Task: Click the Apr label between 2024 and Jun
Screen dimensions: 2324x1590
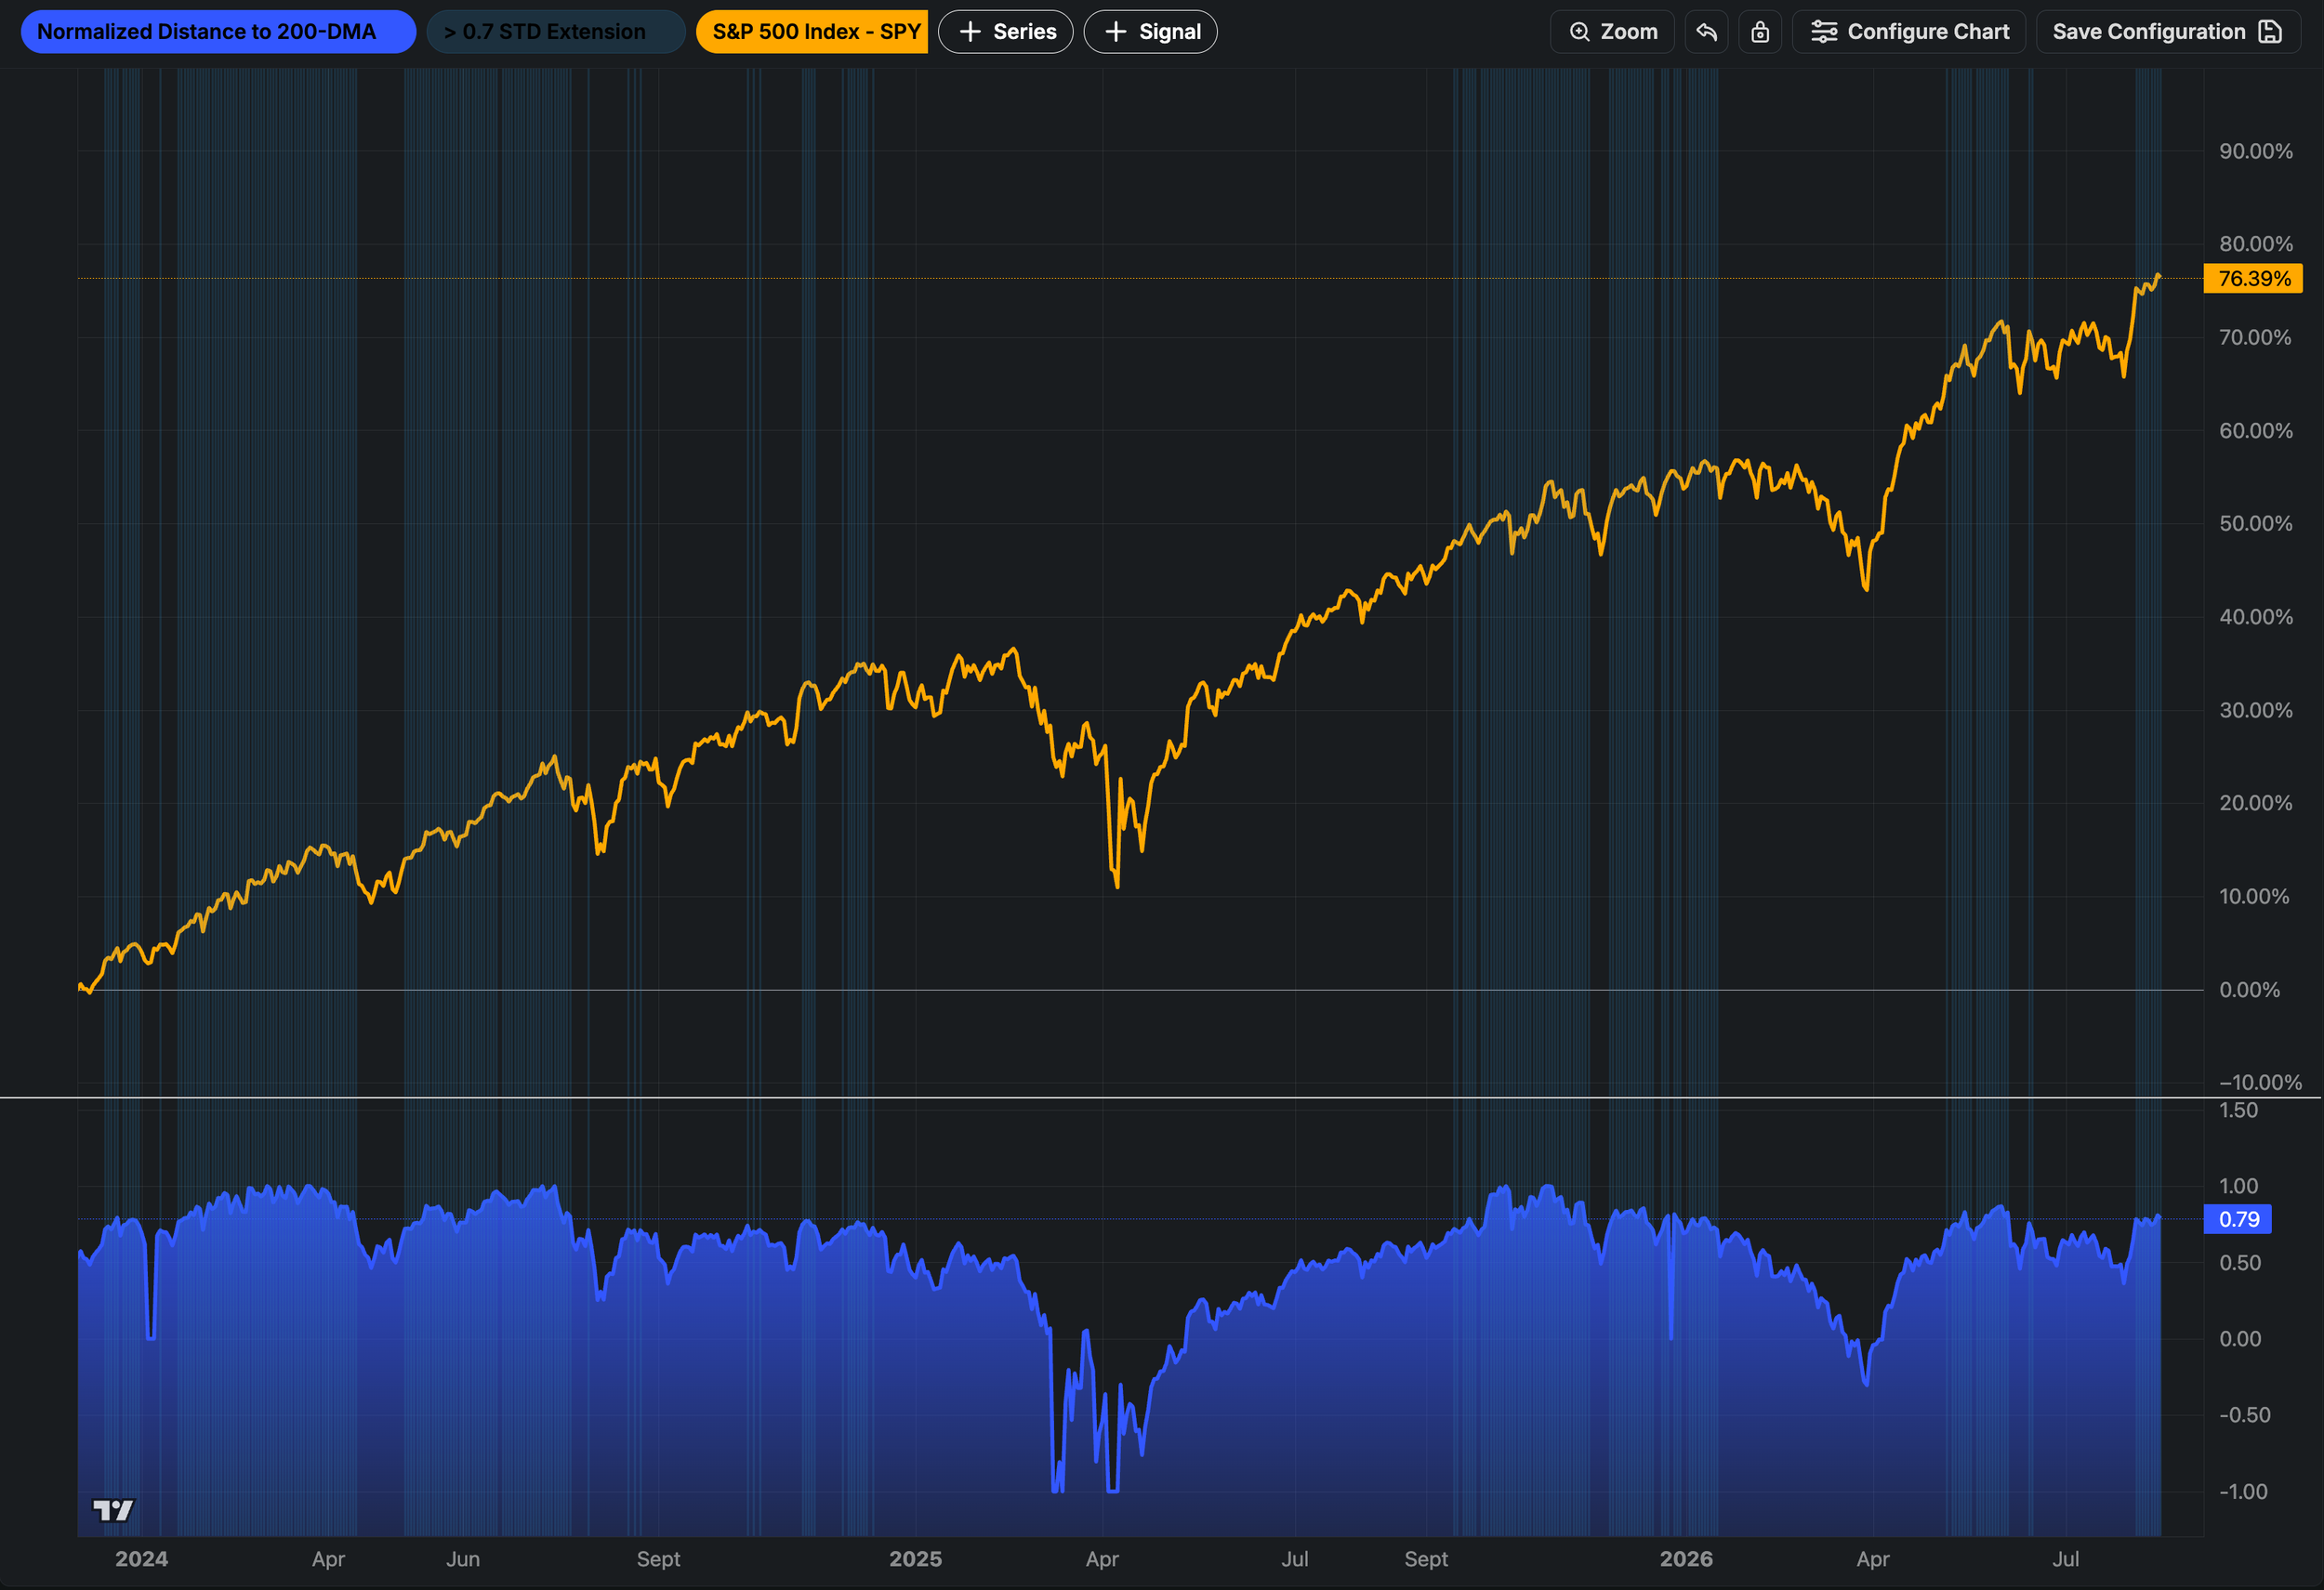Action: click(328, 1559)
